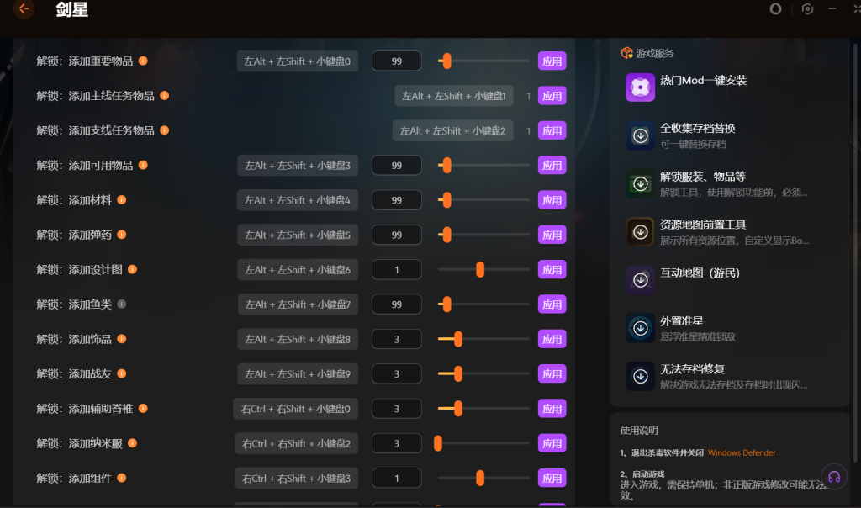
Task: Click hotkey box for 添加材料
Action: click(298, 200)
